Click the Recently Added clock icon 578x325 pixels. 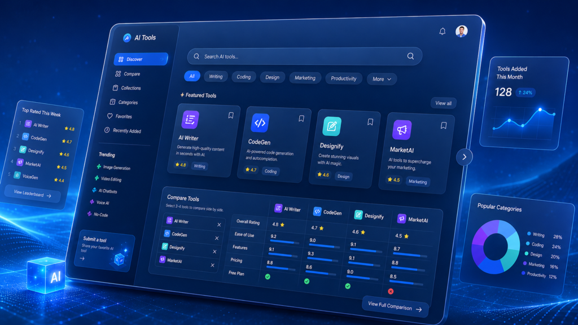pyautogui.click(x=107, y=130)
